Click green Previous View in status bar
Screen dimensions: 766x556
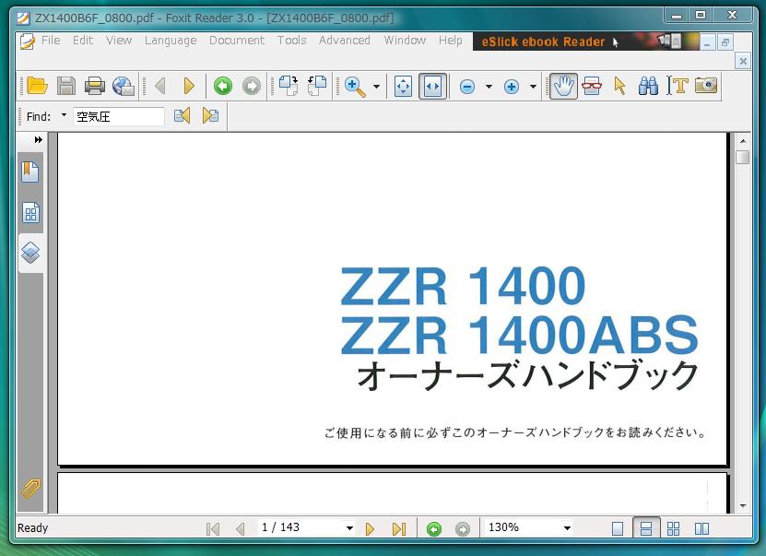coord(434,528)
